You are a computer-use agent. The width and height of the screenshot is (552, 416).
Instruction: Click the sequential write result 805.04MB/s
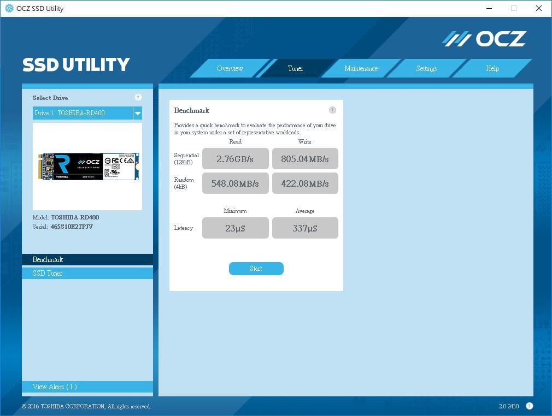pyautogui.click(x=305, y=159)
